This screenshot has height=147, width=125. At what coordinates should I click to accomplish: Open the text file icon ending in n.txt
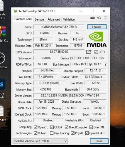point(2,111)
